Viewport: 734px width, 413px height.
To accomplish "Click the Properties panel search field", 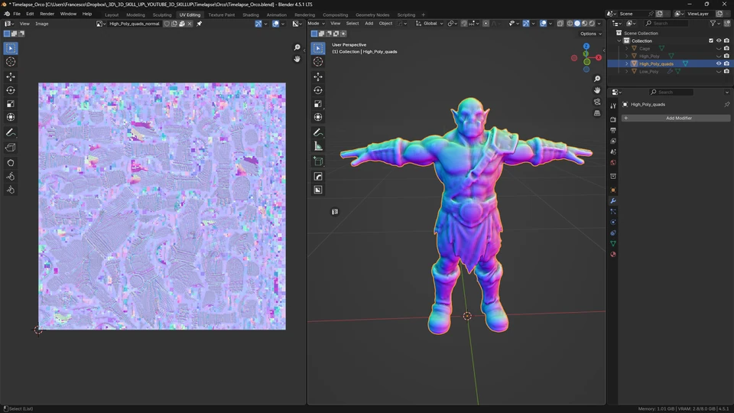I will tap(671, 93).
